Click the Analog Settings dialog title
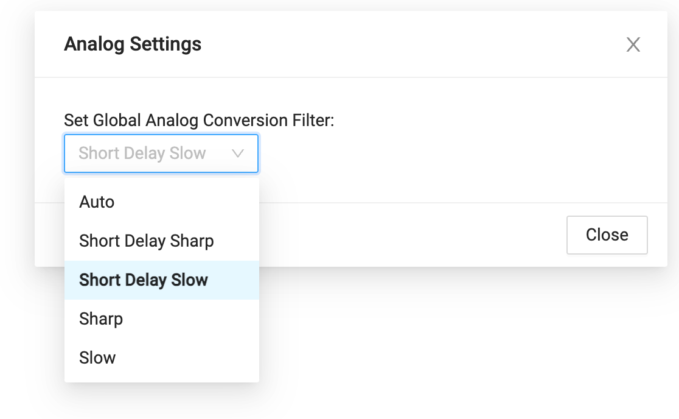This screenshot has height=419, width=679. pos(133,44)
